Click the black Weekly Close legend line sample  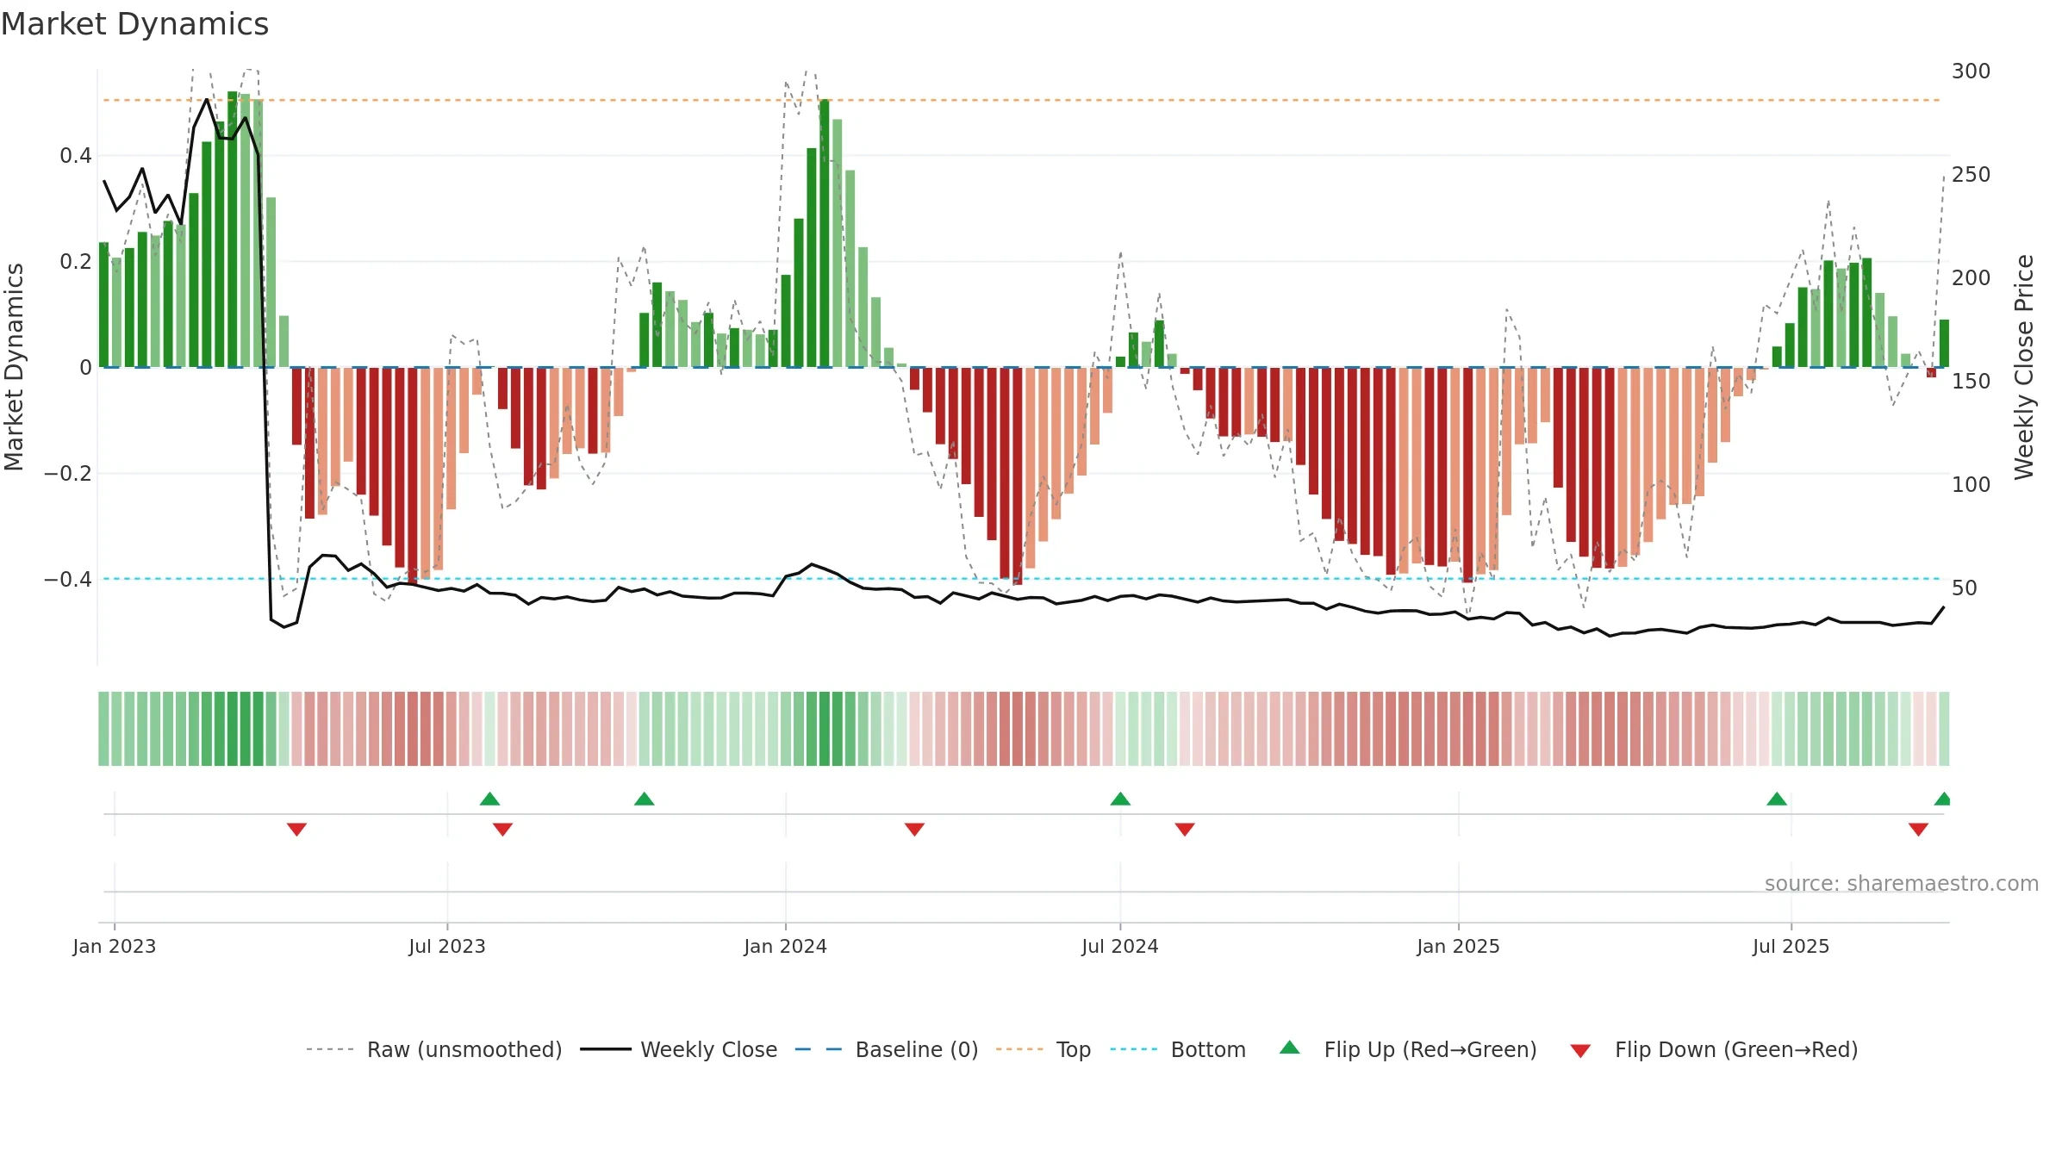(x=605, y=1049)
